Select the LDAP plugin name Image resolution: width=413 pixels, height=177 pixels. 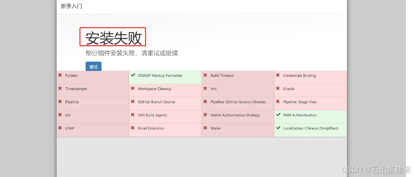(70, 128)
